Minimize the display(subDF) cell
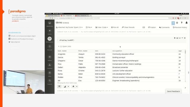 pos(182,38)
